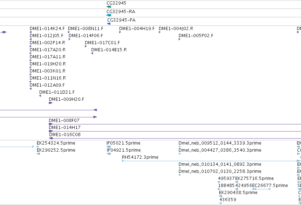Viewport: 301px width, 205px height.
Task: Select the DME1-009H20.F arrow glyph
Action: tap(51, 103)
